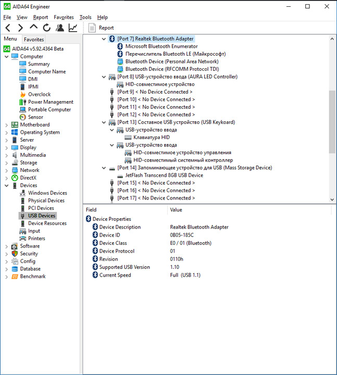Viewport: 337px width, 375px height.
Task: Expand the Software tree node
Action: 6,246
